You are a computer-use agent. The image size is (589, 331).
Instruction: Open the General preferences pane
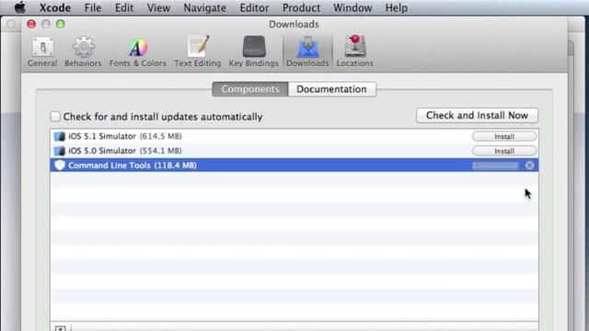coord(42,51)
